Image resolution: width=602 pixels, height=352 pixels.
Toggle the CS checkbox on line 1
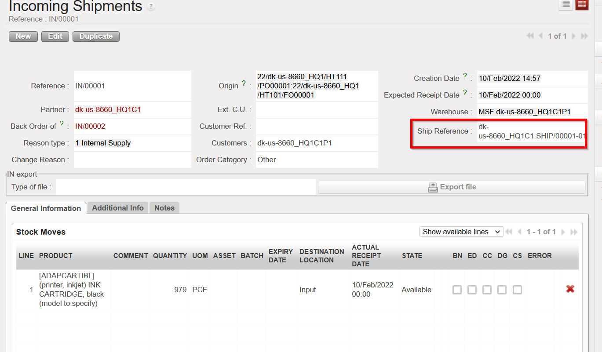coord(517,290)
